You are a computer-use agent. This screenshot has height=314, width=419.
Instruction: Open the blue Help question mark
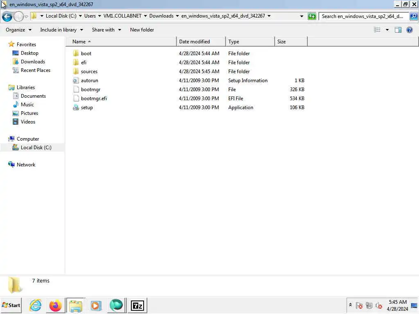(x=409, y=30)
